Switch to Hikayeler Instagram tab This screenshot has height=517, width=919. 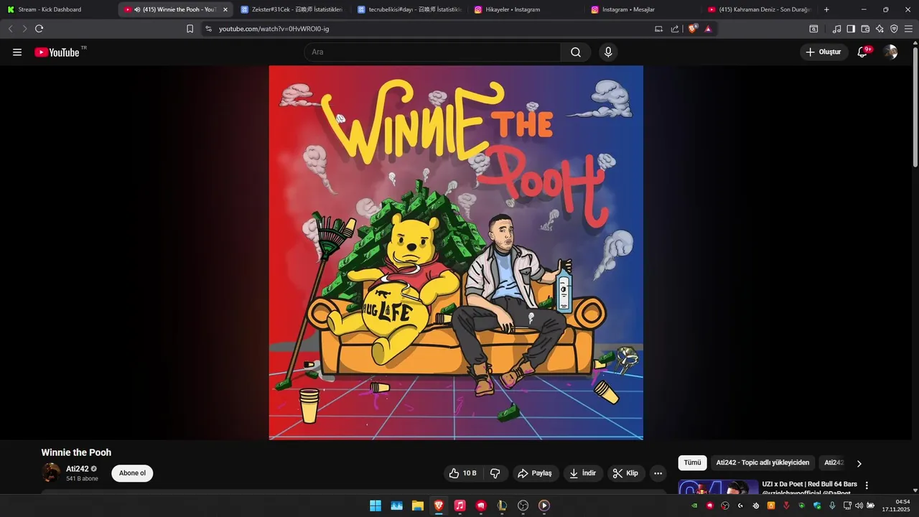click(x=526, y=9)
